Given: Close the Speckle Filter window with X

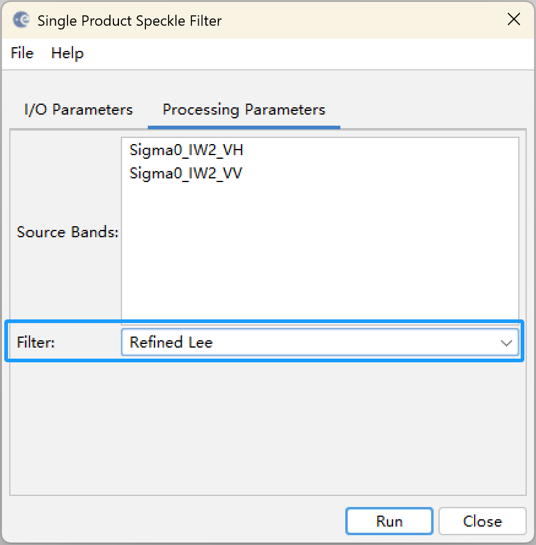Looking at the screenshot, I should click(x=513, y=20).
